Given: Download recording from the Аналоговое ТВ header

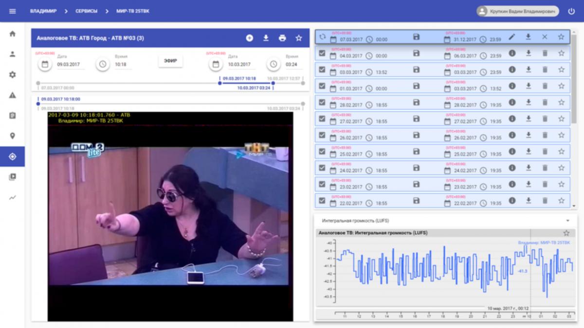Looking at the screenshot, I should click(x=266, y=38).
